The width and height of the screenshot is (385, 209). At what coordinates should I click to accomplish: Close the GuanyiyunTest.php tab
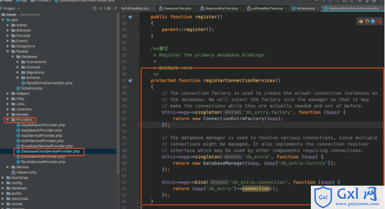point(194,8)
